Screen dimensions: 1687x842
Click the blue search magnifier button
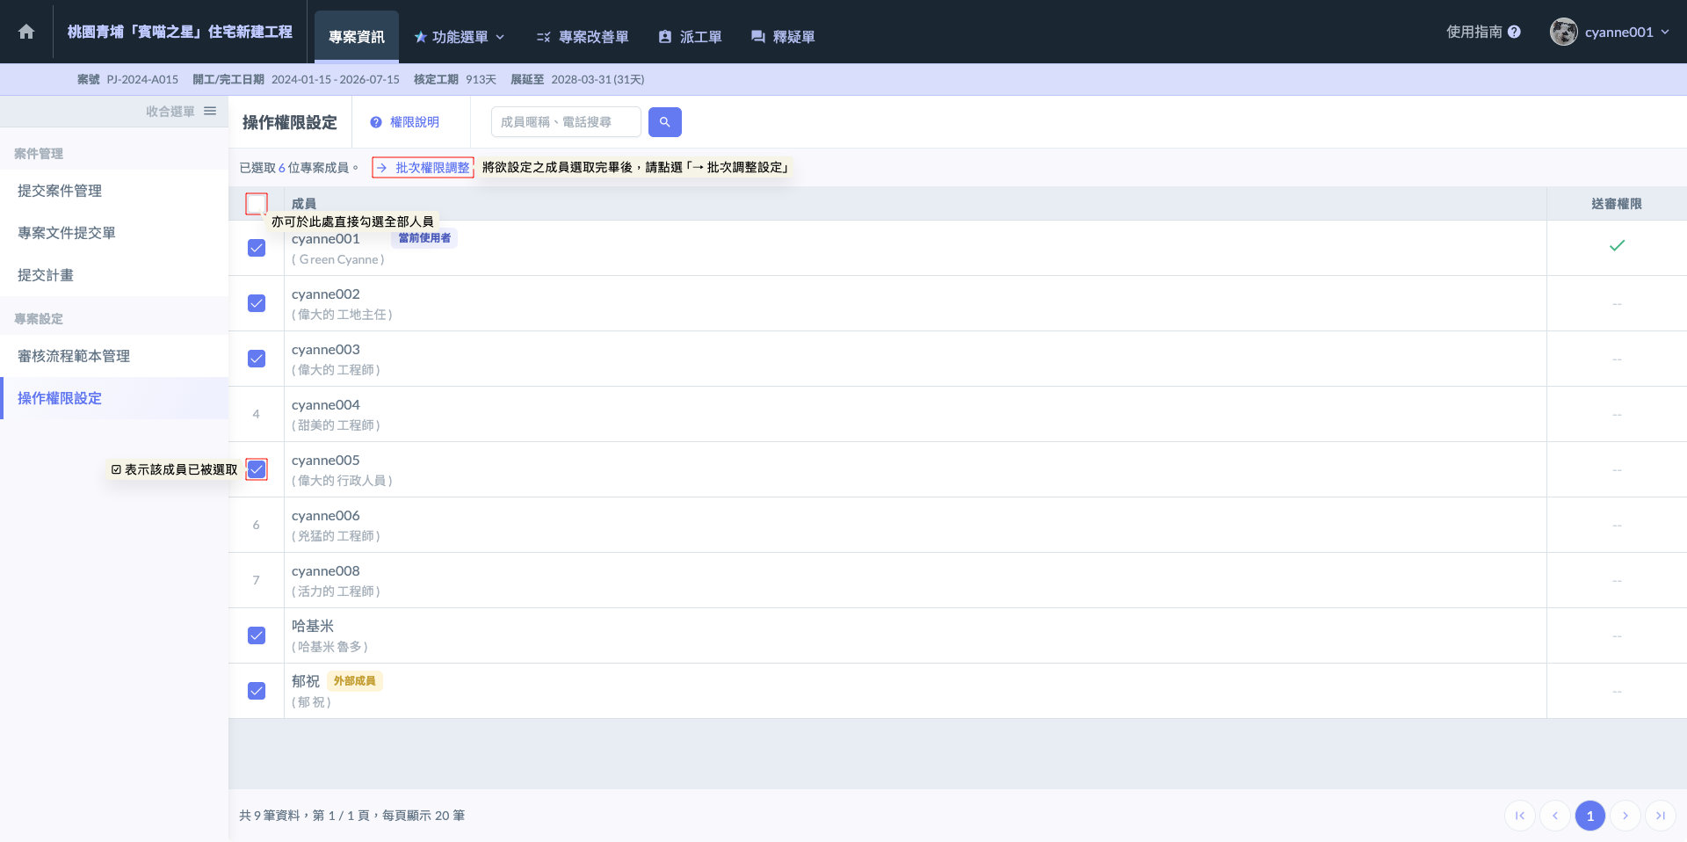coord(665,122)
